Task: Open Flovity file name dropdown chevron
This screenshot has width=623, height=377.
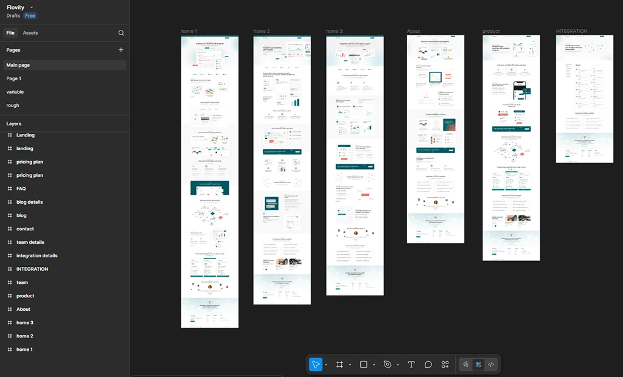Action: (32, 7)
